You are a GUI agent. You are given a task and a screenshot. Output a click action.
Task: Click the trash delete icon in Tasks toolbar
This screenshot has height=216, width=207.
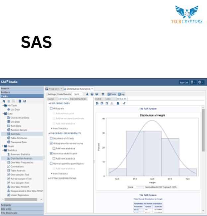(x=9, y=101)
